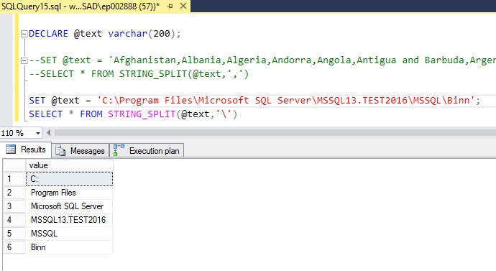
Task: Click the MSSQL13.TEST2016 result cell
Action: click(69, 220)
